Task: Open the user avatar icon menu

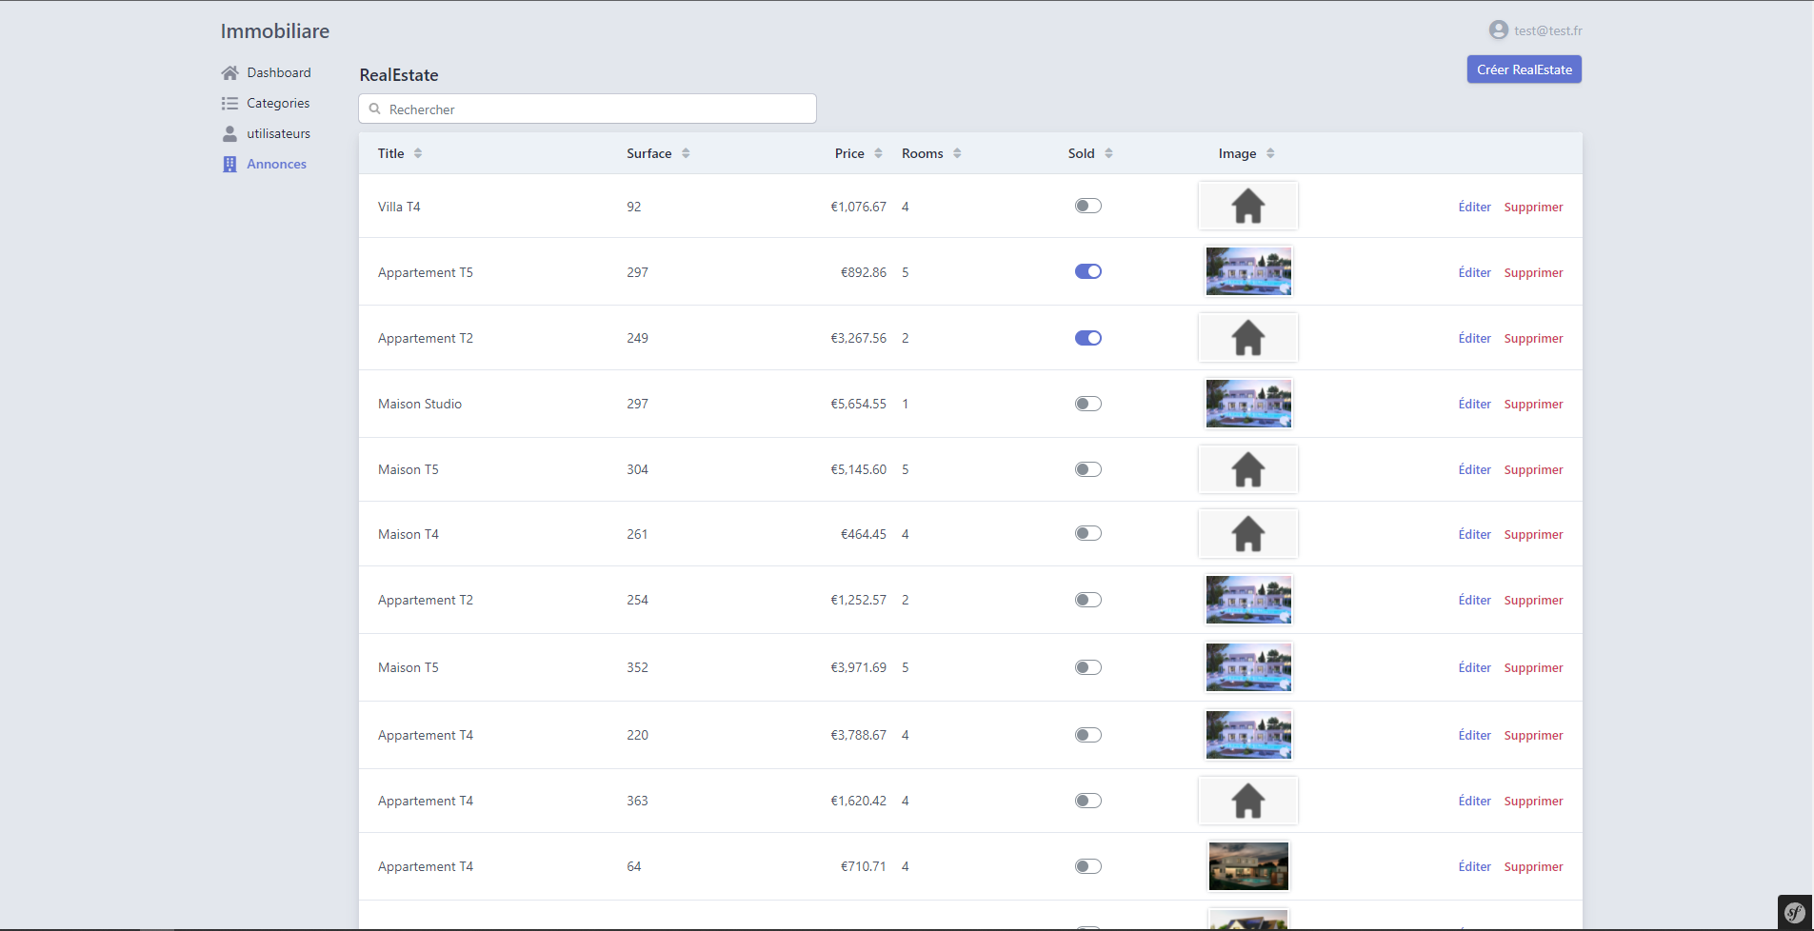Action: [1498, 30]
